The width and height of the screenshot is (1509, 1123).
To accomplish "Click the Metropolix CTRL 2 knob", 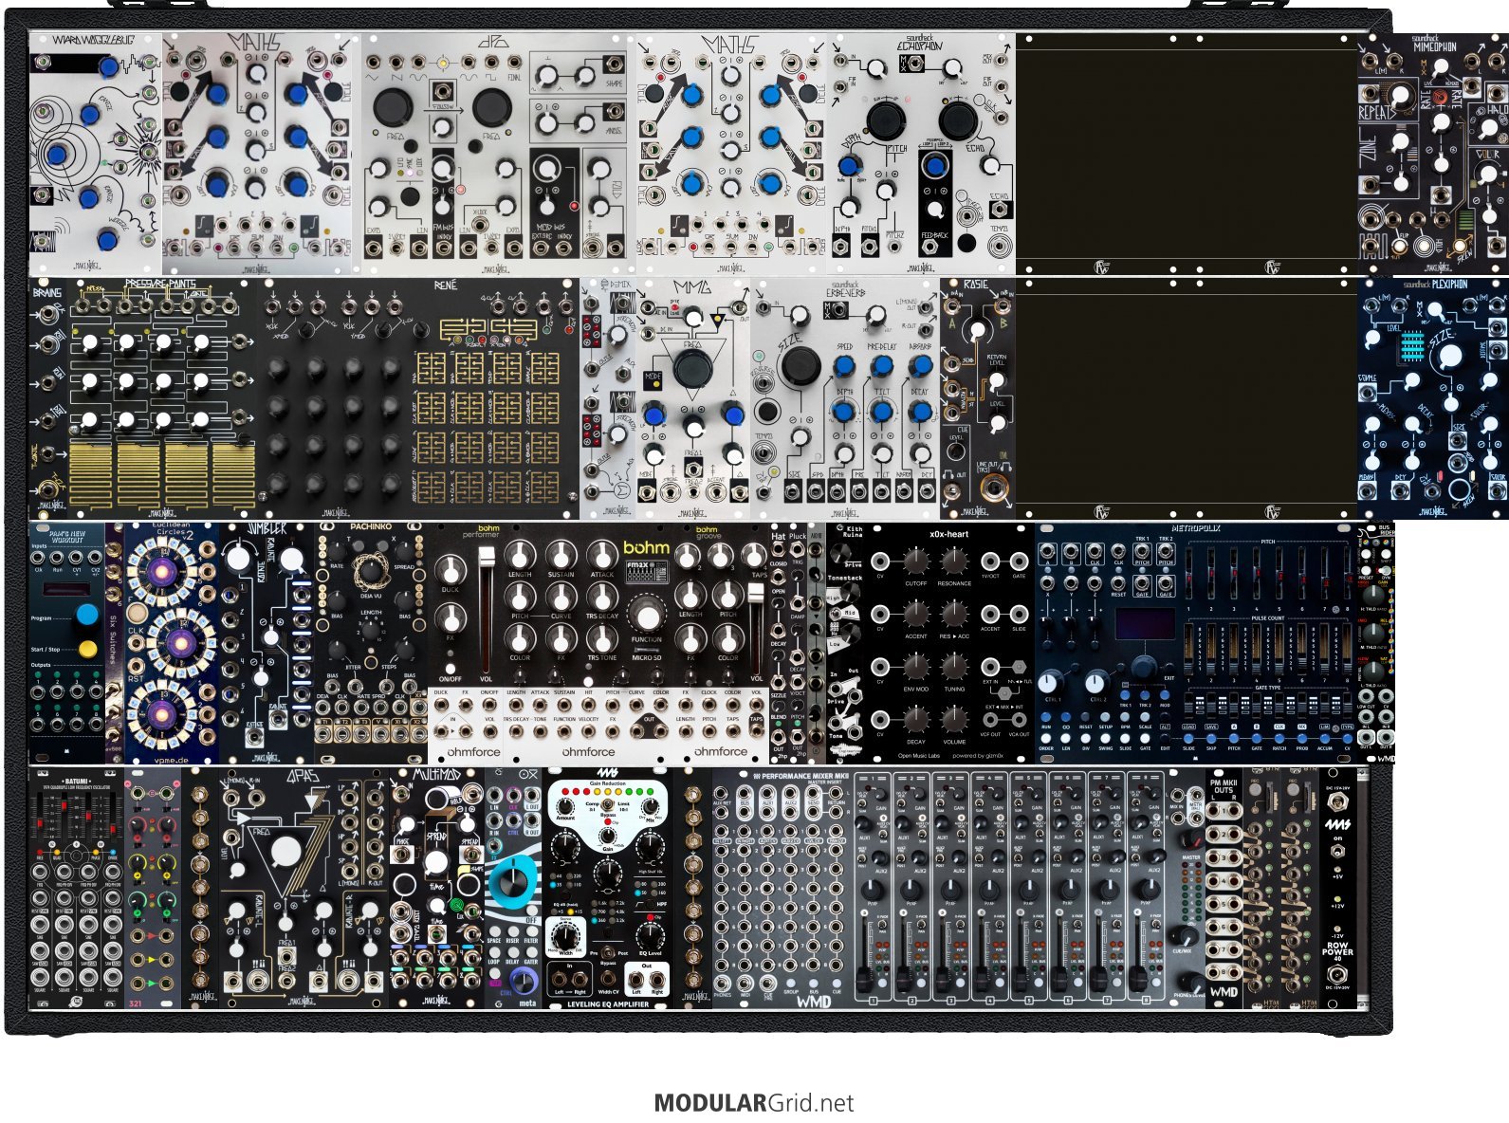I will pos(1097,682).
